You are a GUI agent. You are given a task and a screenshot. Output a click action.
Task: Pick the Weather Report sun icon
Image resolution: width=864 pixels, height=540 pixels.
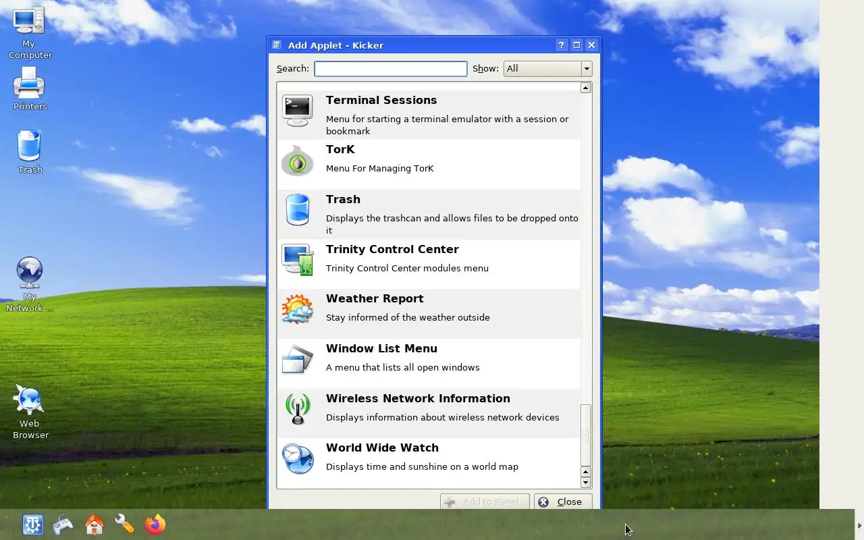point(298,310)
